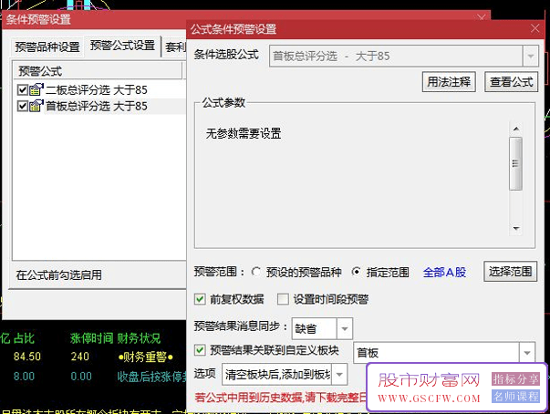Screen dimensions: 550x414
Task: Click the scrollbar thumb in 公式参数 panel
Action: (x=515, y=164)
